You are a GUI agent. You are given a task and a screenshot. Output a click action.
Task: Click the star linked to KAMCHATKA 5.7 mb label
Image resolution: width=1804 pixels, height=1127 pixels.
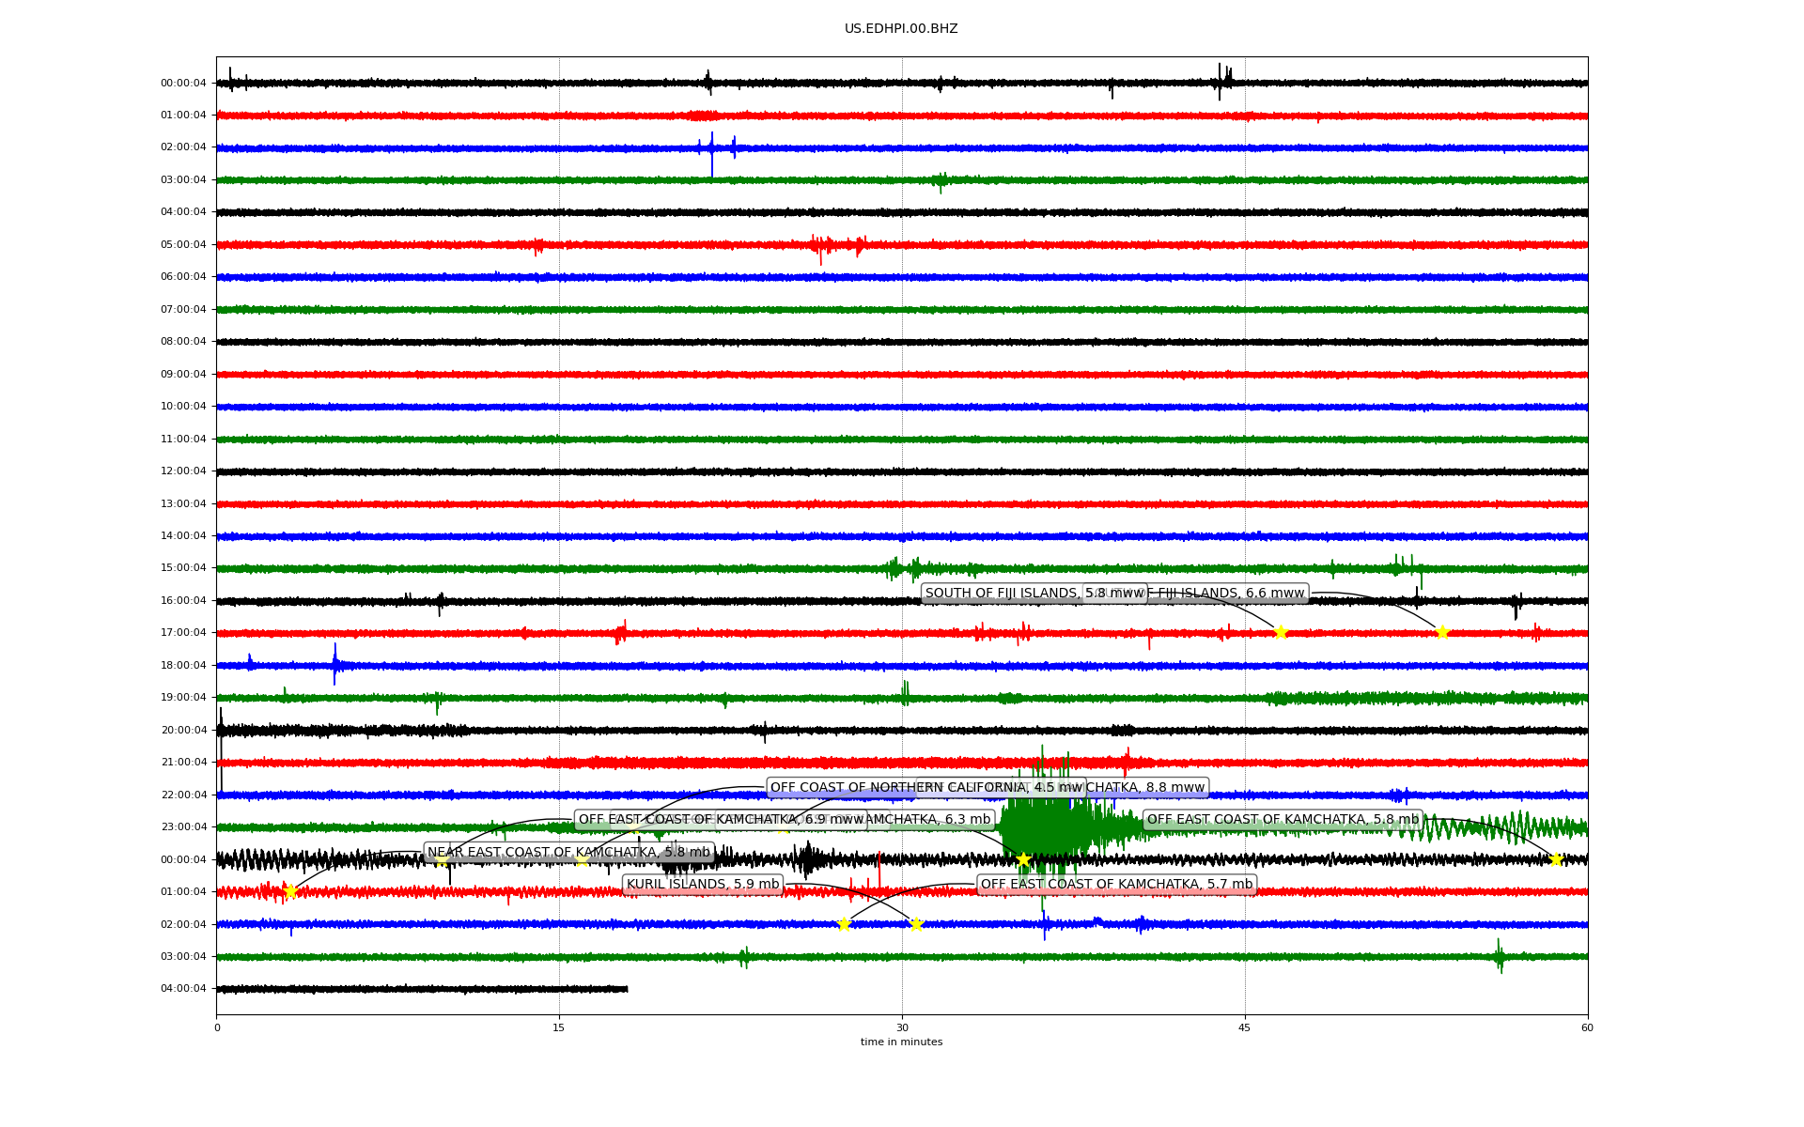pos(844,924)
